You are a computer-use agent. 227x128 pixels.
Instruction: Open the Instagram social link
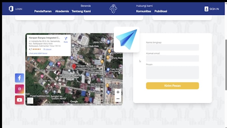(19, 89)
